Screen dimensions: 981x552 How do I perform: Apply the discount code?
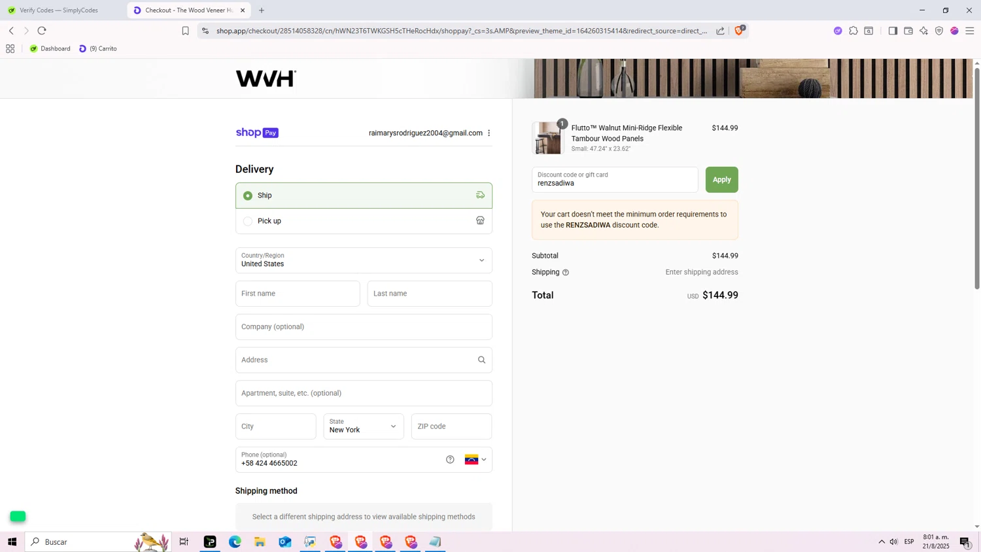pyautogui.click(x=721, y=180)
